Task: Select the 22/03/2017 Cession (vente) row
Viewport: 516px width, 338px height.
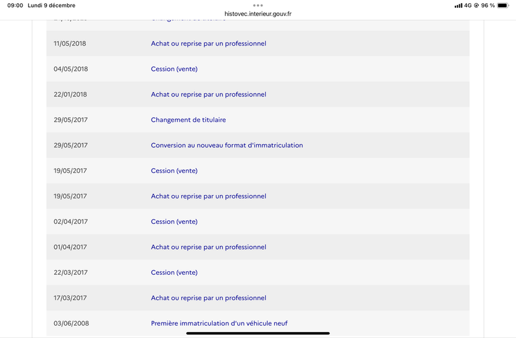Action: 257,272
